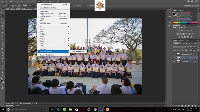Select the Gradient tool in toolbox
The height and width of the screenshot is (112, 200).
coord(2,49)
